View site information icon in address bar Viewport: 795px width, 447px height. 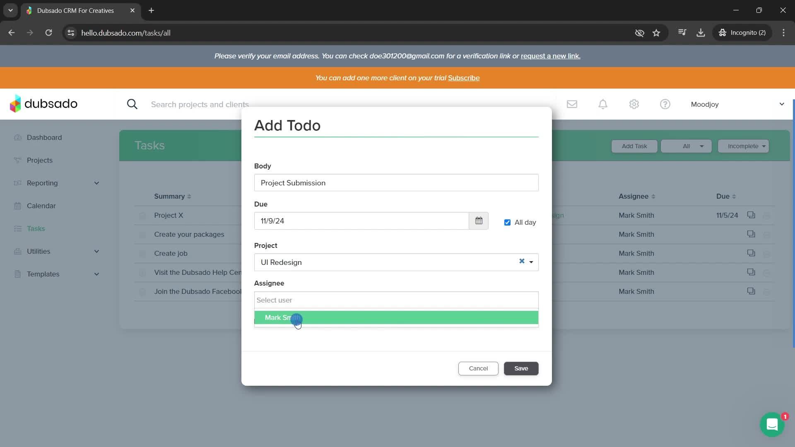click(x=71, y=33)
